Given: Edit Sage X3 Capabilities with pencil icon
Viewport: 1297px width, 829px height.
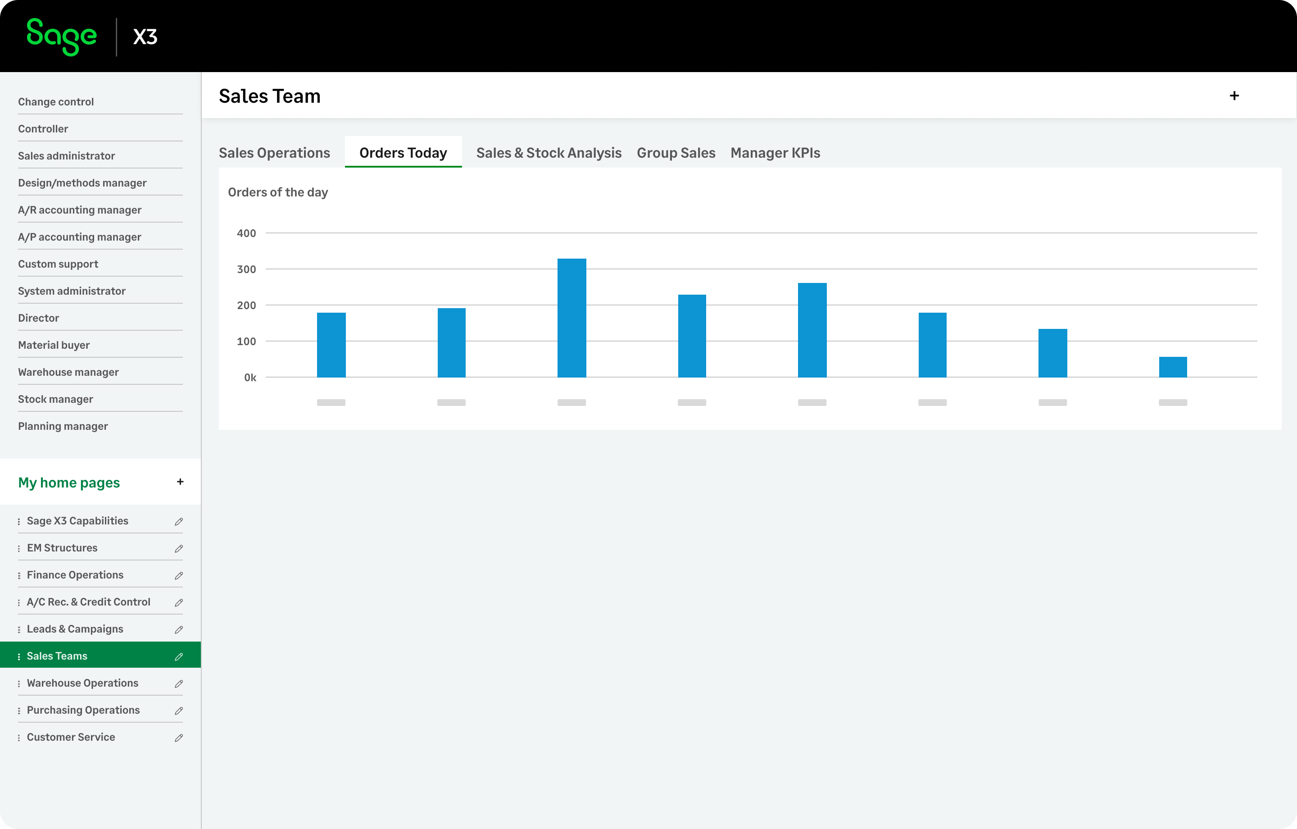Looking at the screenshot, I should [x=179, y=521].
